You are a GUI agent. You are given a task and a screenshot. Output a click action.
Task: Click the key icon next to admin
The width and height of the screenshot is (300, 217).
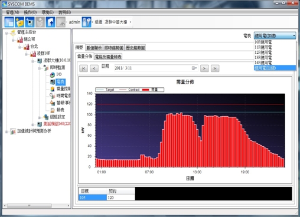86,22
